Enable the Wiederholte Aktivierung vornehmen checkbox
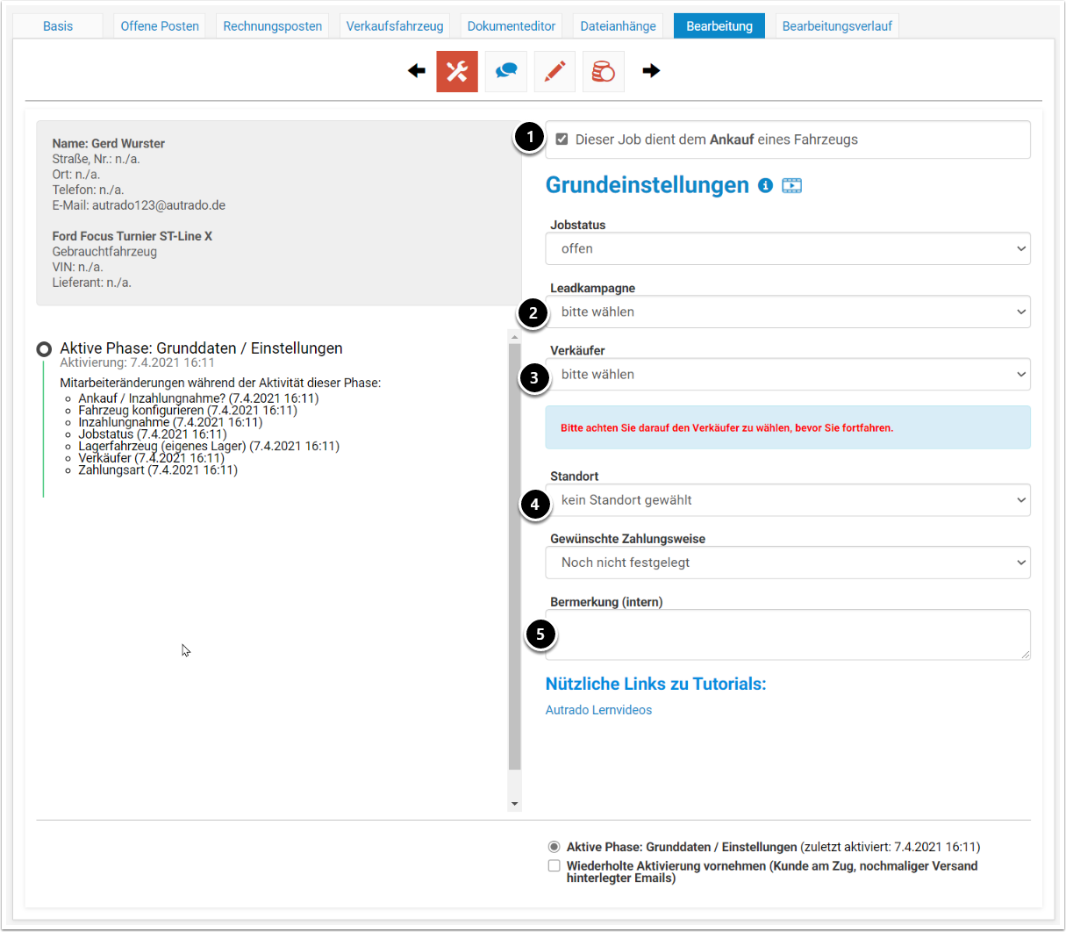The image size is (1066, 932). 554,866
